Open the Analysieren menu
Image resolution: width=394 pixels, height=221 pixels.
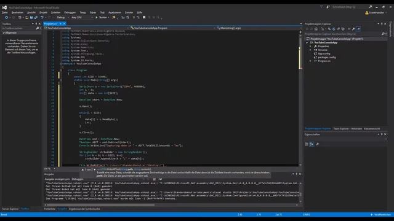[115, 12]
